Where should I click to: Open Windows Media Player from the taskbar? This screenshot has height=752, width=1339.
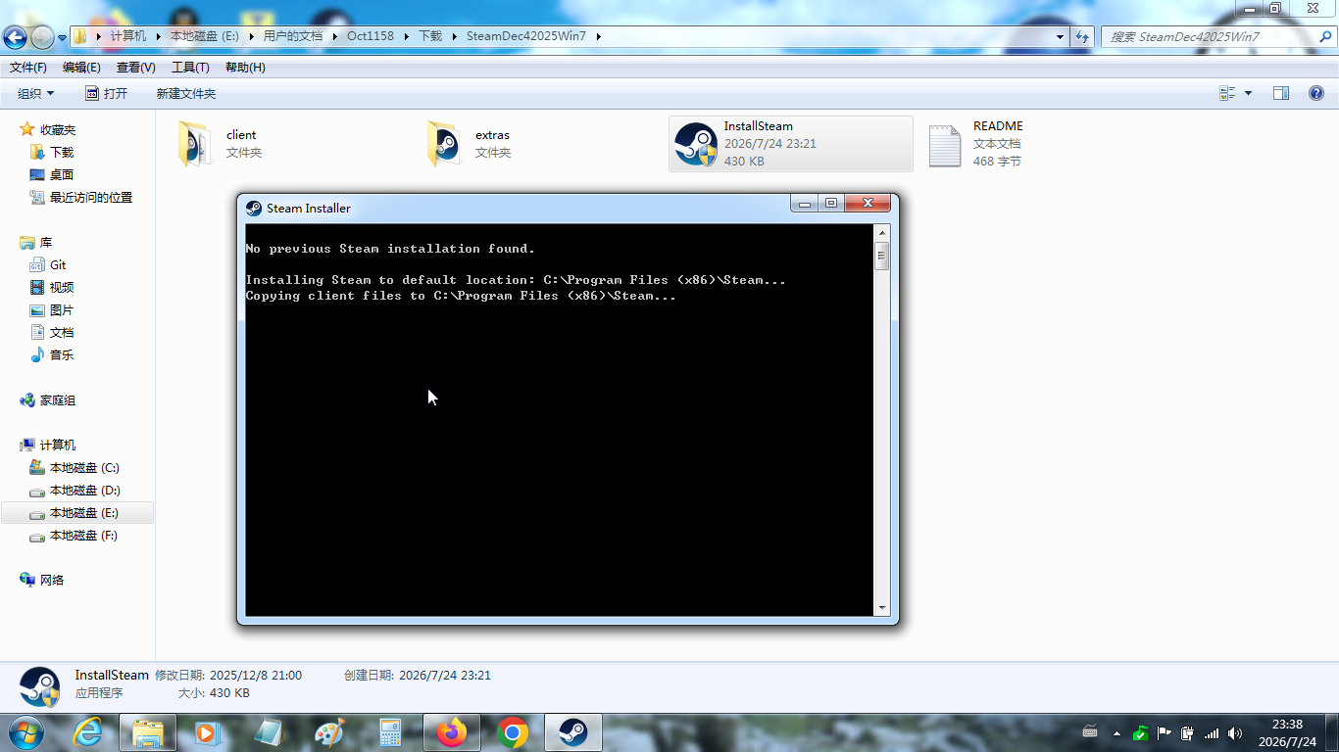point(206,732)
